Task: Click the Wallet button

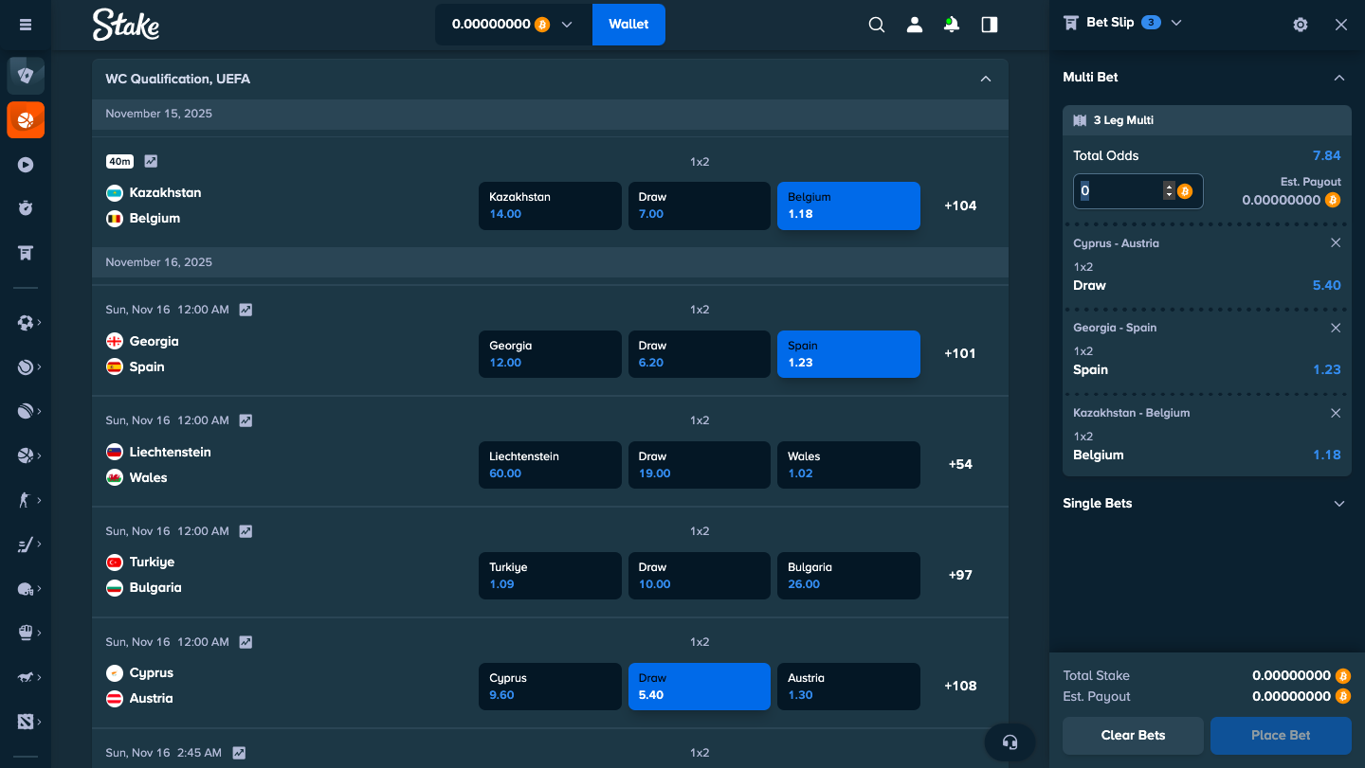Action: (x=628, y=25)
